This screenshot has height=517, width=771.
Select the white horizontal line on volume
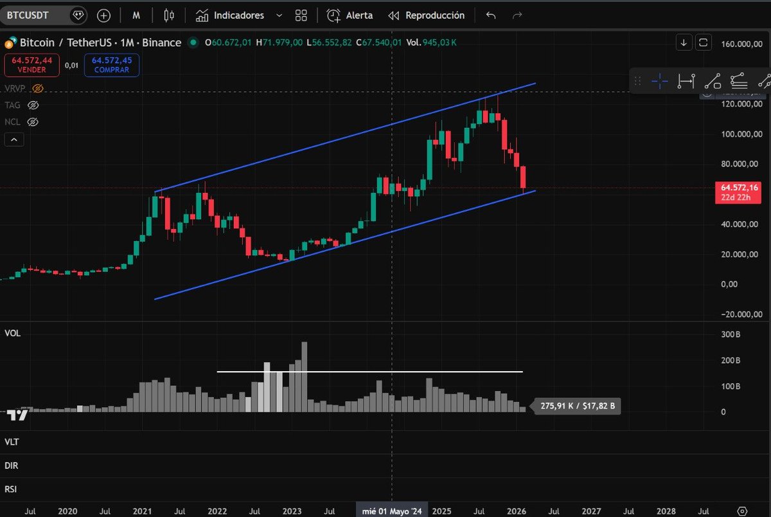click(x=369, y=372)
